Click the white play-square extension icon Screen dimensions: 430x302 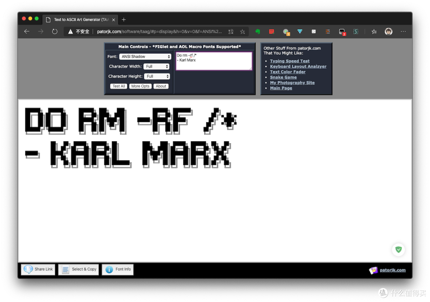tap(314, 31)
